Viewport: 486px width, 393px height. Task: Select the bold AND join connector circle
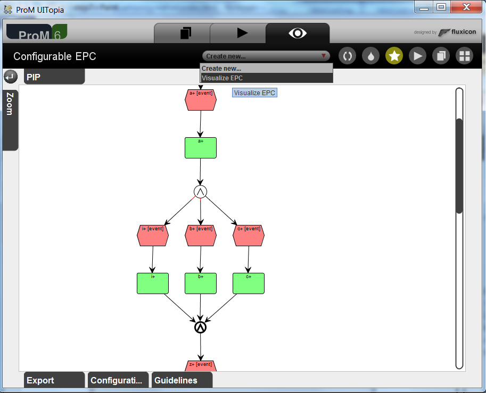tap(200, 328)
